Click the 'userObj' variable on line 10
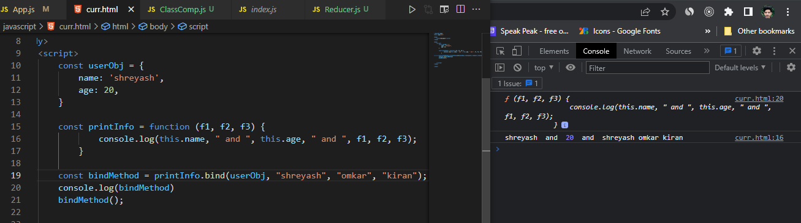 point(106,65)
